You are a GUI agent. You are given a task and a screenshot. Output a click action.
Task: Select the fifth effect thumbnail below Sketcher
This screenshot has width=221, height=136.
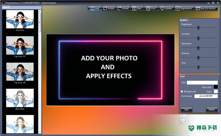click(x=20, y=124)
